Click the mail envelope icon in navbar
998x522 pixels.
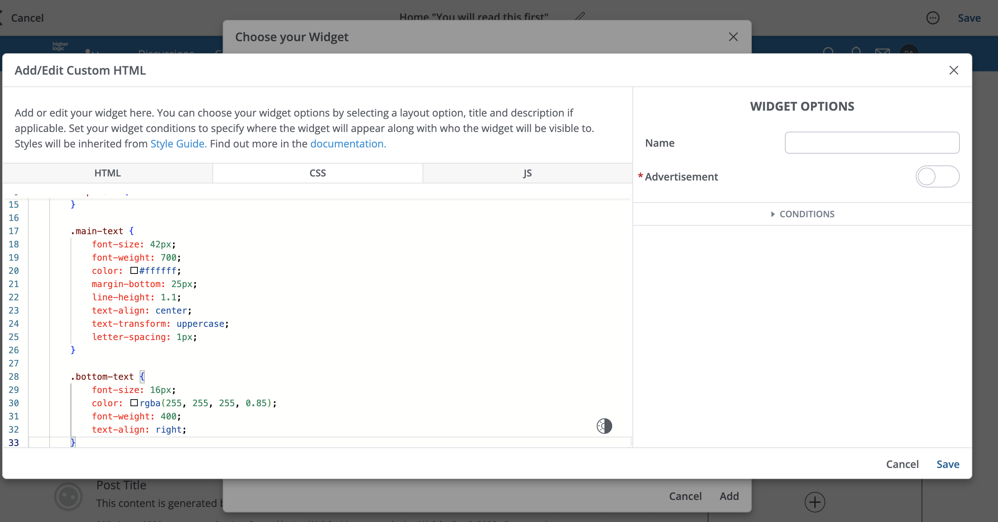882,51
